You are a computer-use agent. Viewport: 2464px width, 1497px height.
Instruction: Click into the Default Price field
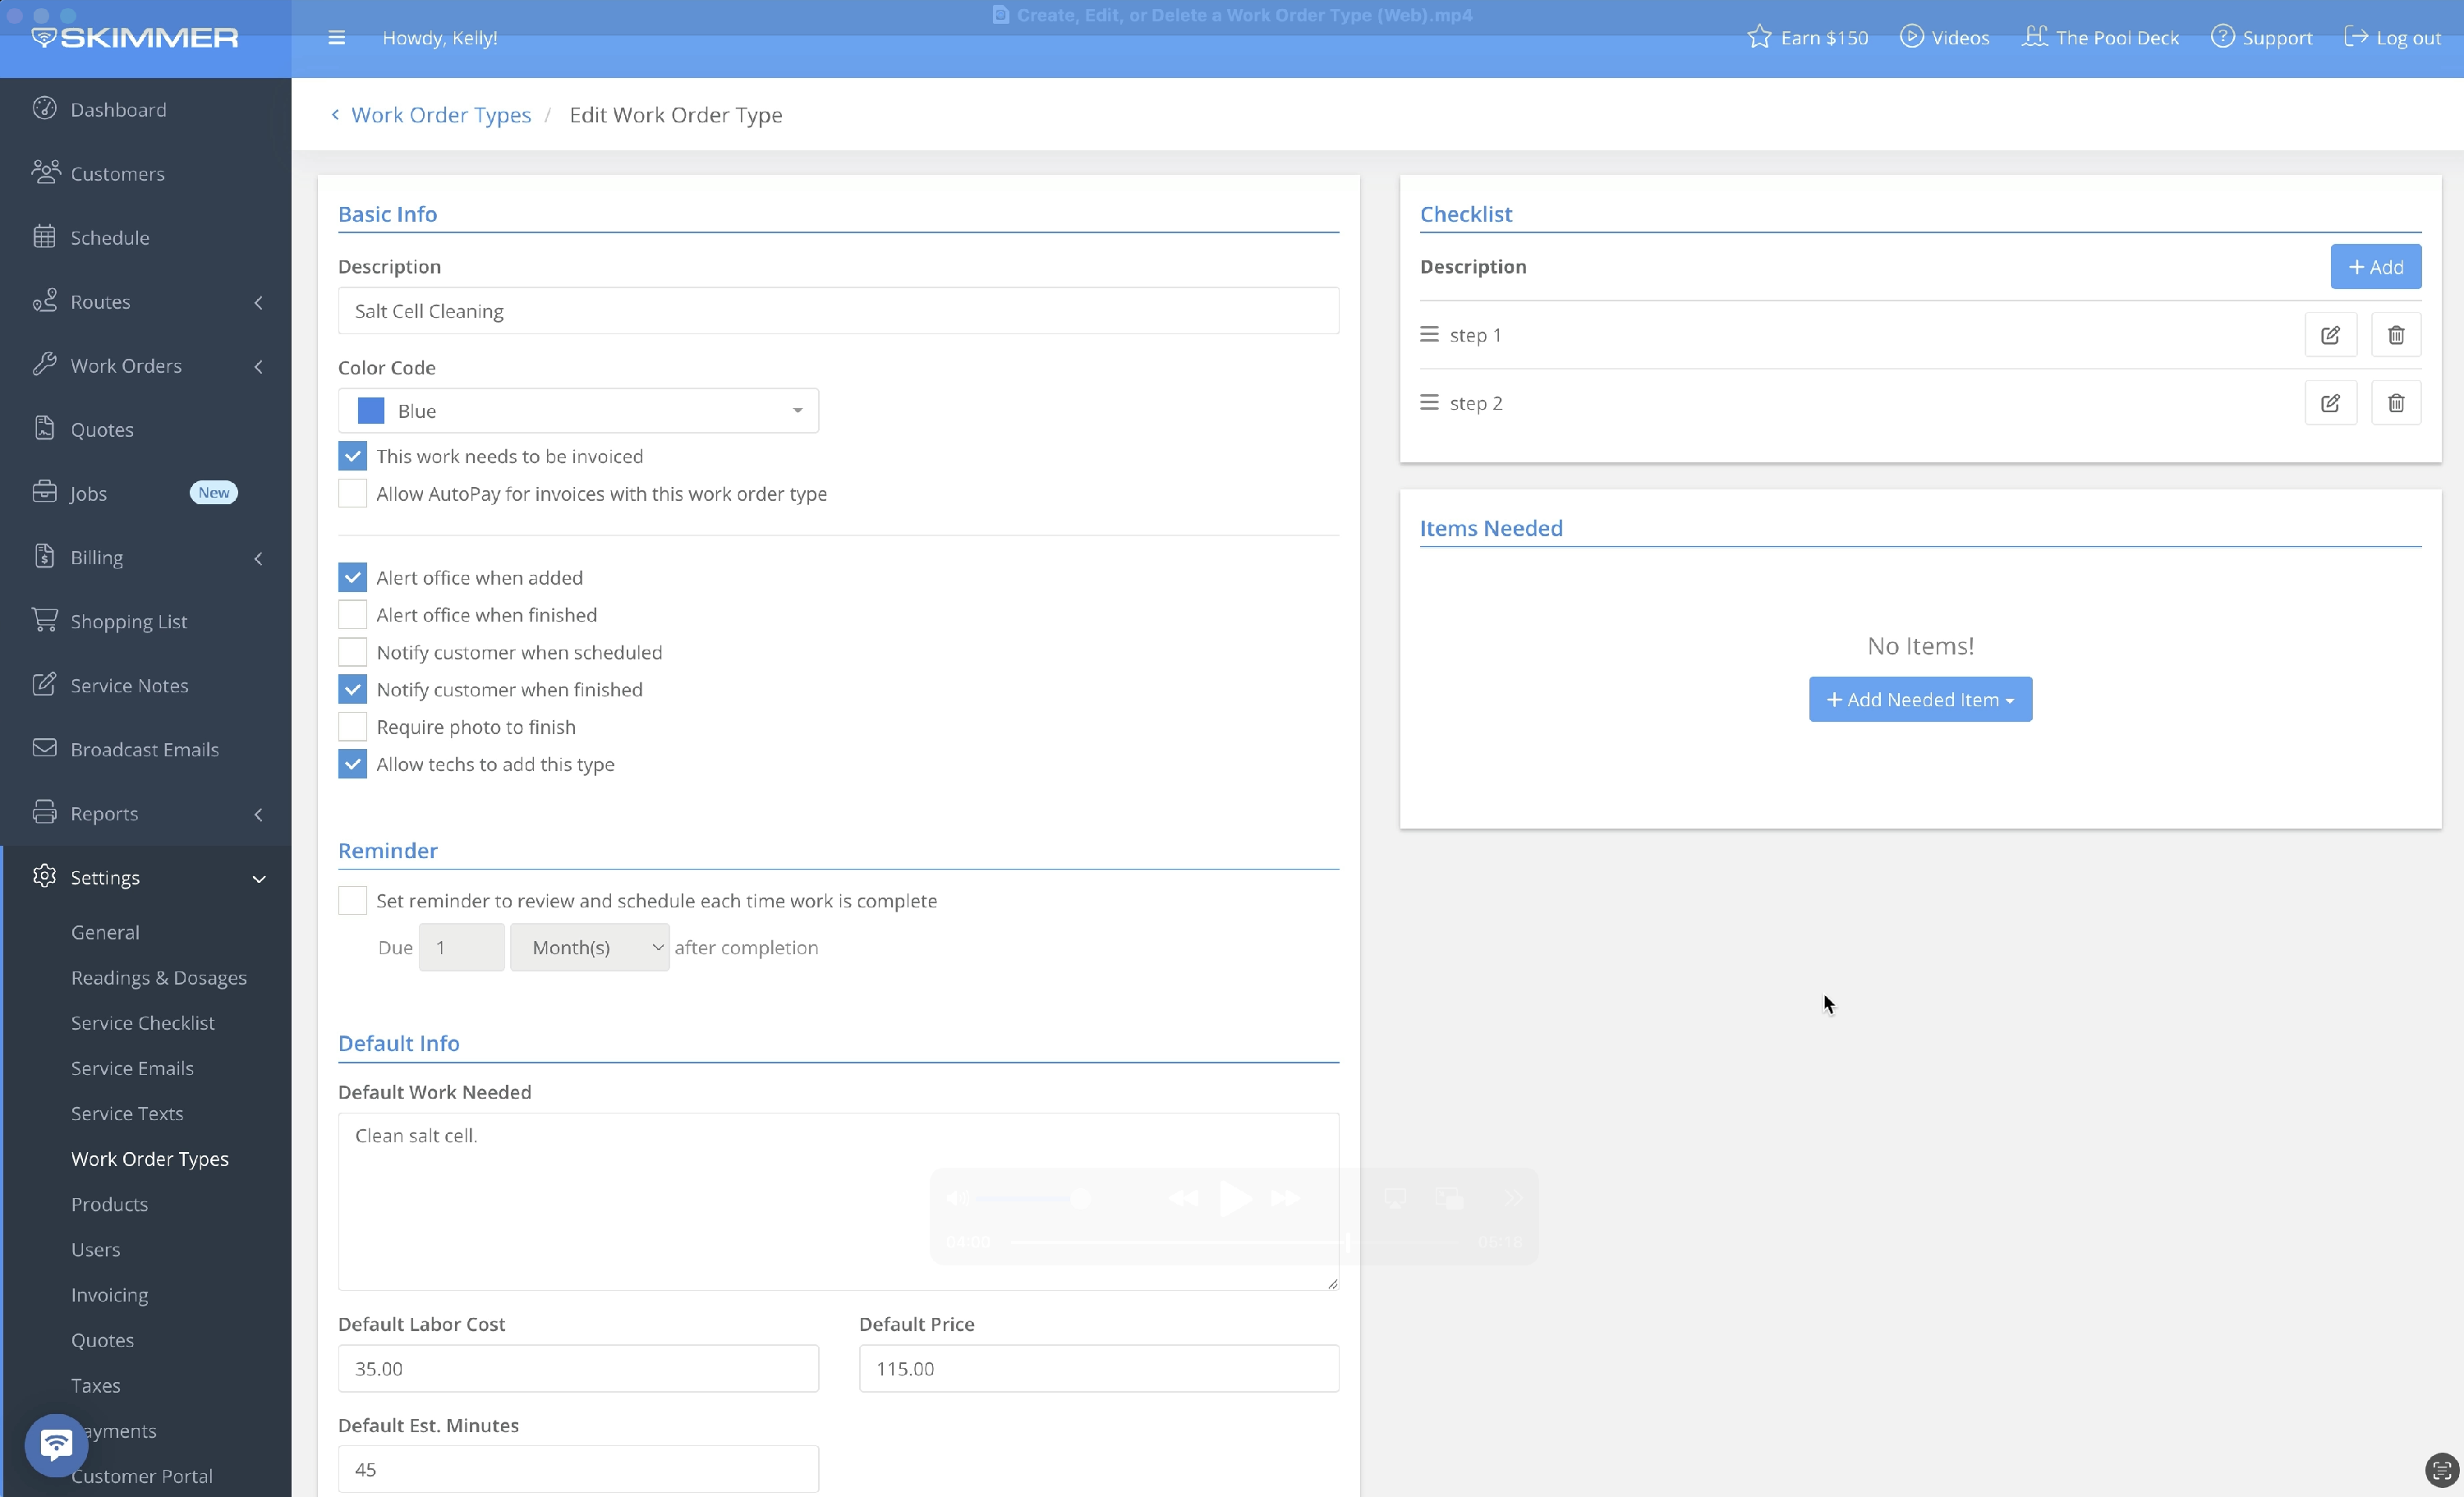point(1098,1368)
